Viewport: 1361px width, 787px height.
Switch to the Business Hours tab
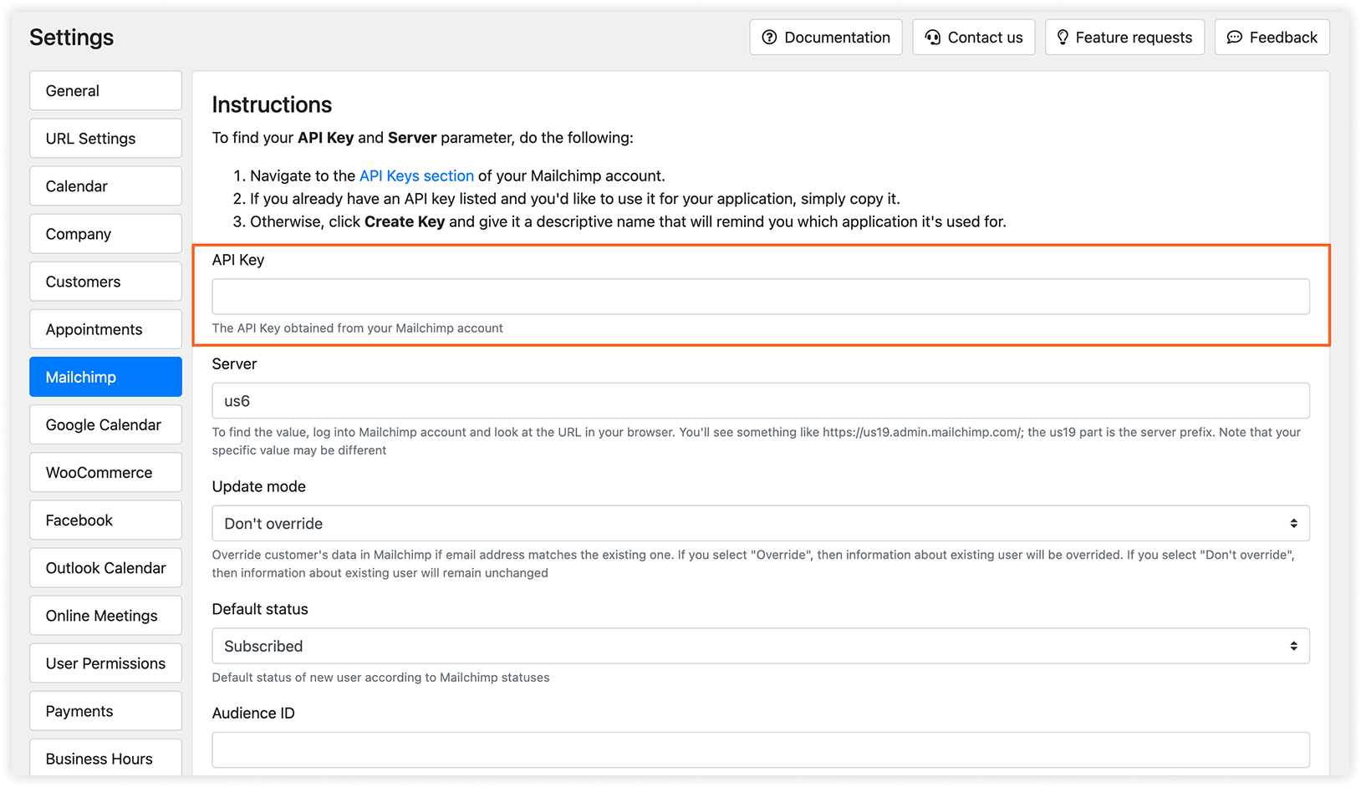105,758
